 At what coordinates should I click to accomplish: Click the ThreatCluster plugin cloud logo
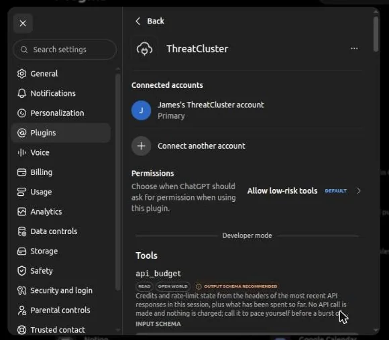coord(144,49)
